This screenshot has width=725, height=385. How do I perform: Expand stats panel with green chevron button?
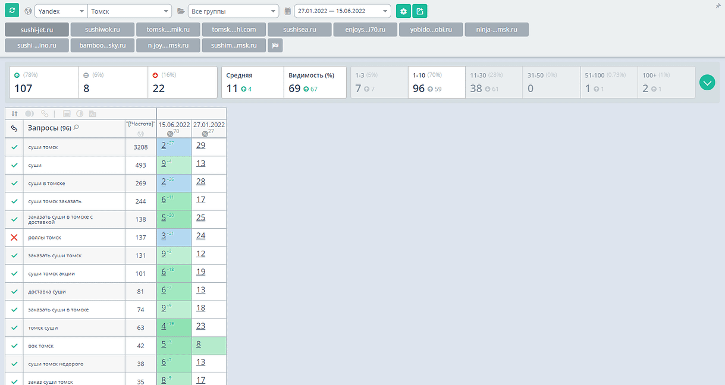tap(707, 83)
